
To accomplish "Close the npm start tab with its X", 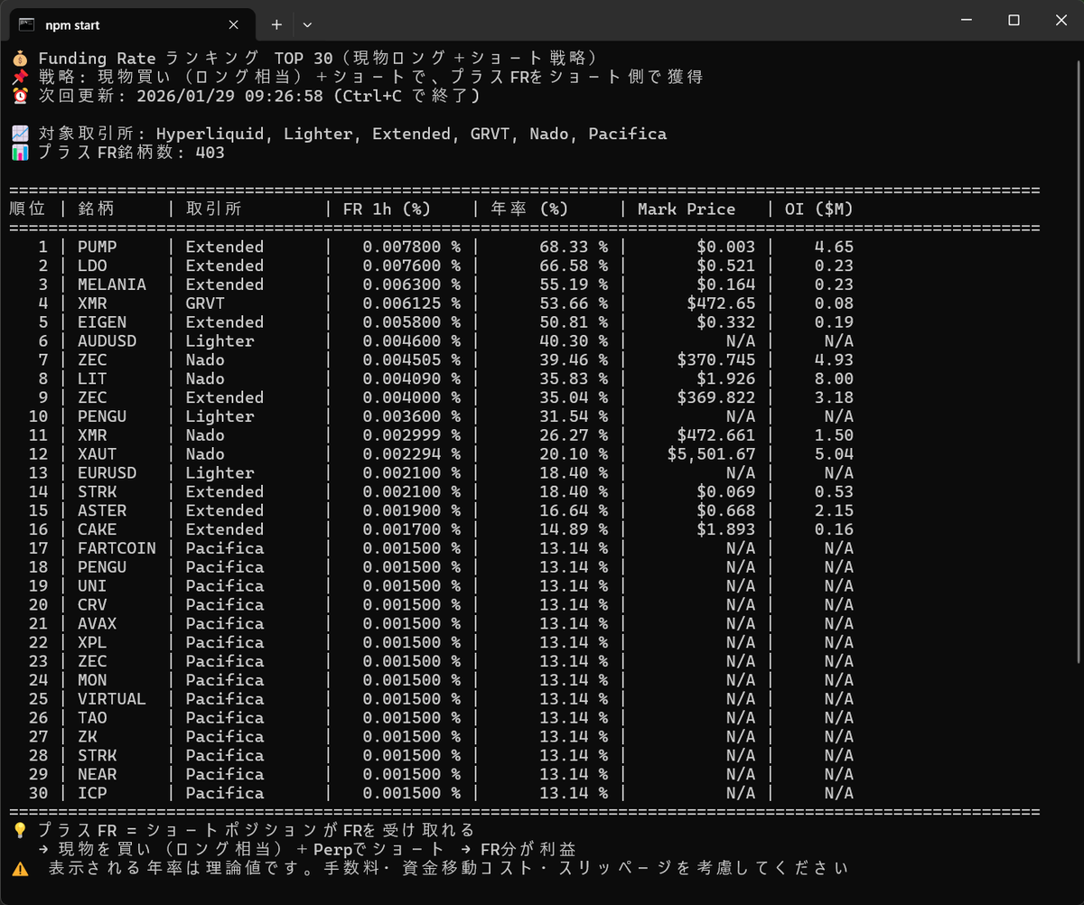I will pos(233,24).
